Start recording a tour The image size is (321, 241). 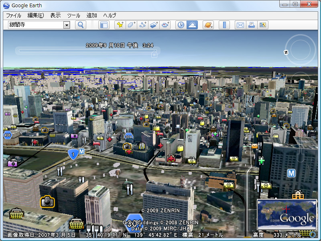(165, 25)
